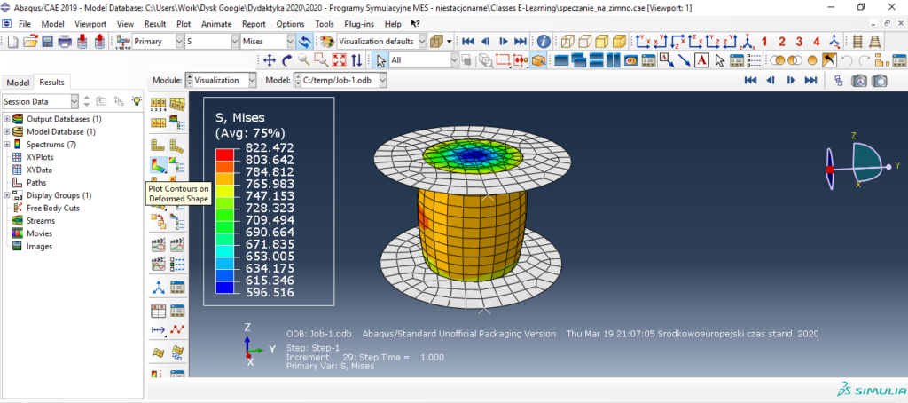Select Movies in the results tree
Viewport: 908px width, 403px height.
pyautogui.click(x=39, y=233)
